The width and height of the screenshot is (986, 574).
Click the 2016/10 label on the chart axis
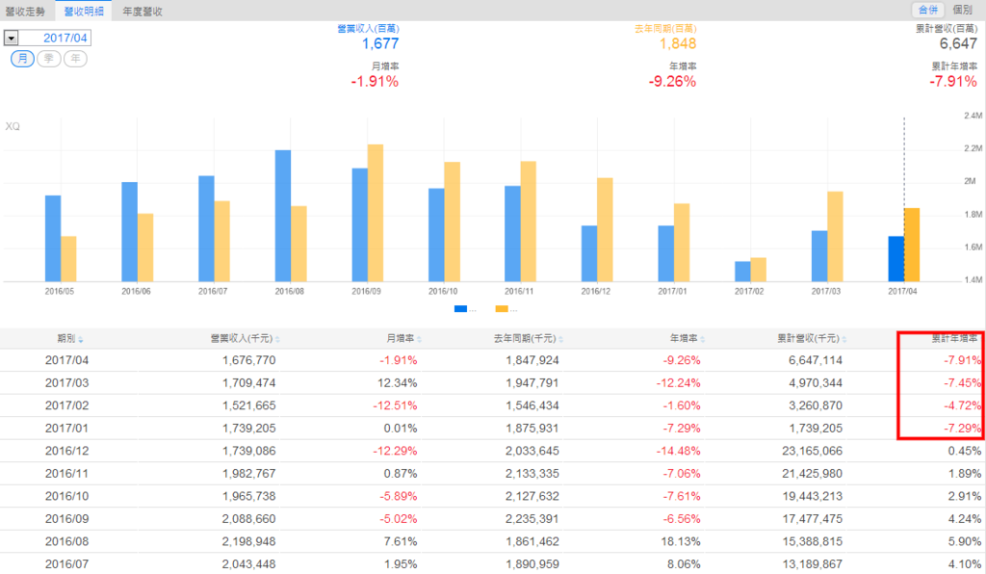[x=443, y=292]
